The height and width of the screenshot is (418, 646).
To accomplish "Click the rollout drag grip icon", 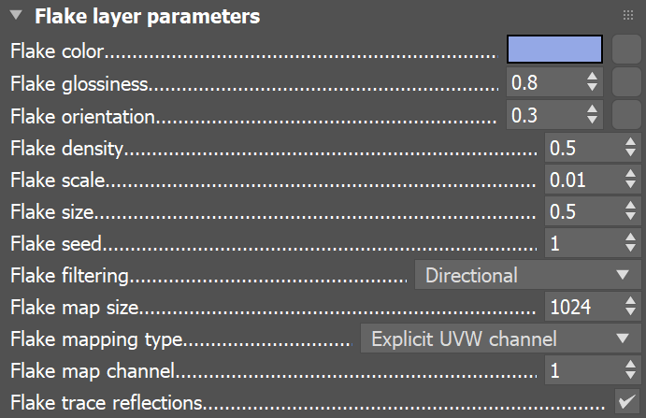I will 627,16.
